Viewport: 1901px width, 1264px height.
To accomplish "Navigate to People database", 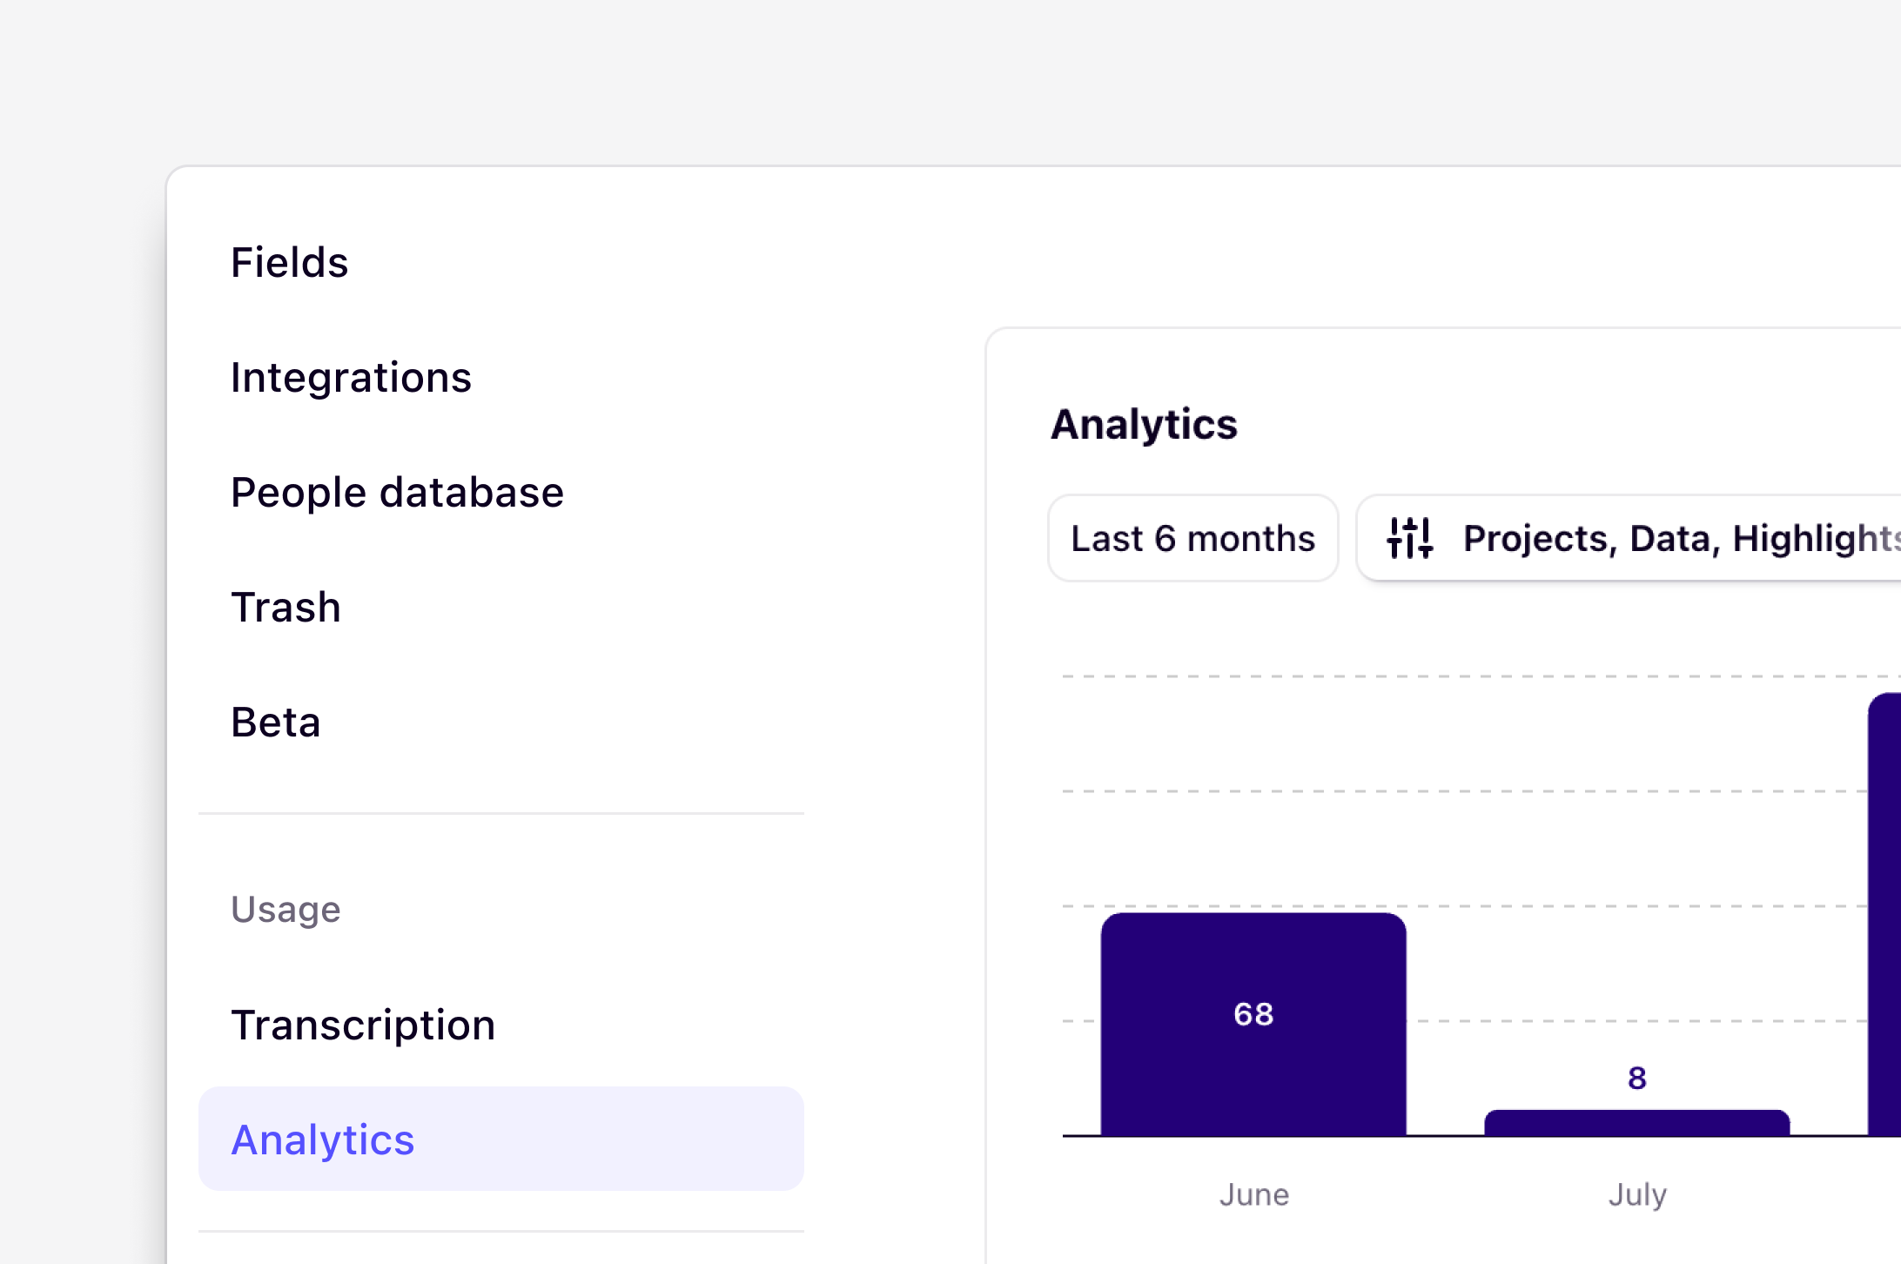I will tap(397, 491).
